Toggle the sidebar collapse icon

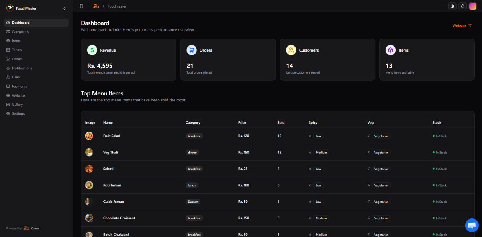(81, 6)
